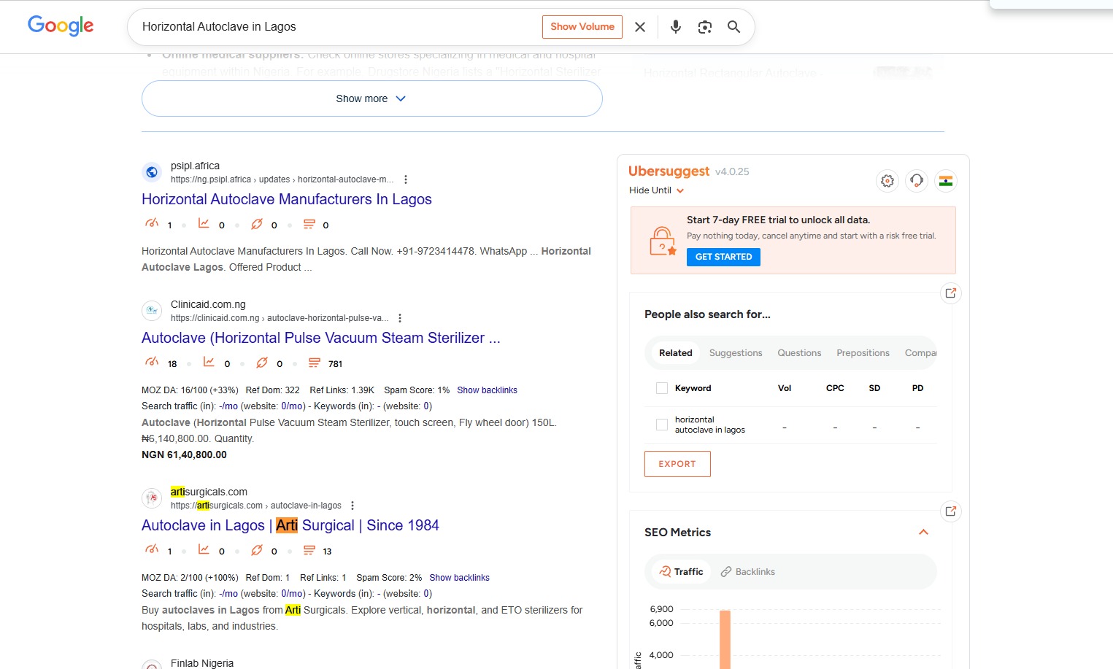1113x669 pixels.
Task: Click the 'Ref Links: 1.39K' text
Action: [x=342, y=390]
